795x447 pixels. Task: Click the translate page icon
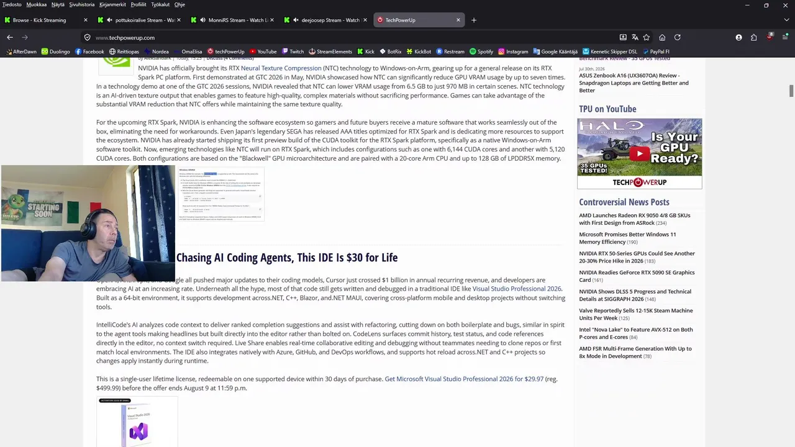click(x=635, y=37)
